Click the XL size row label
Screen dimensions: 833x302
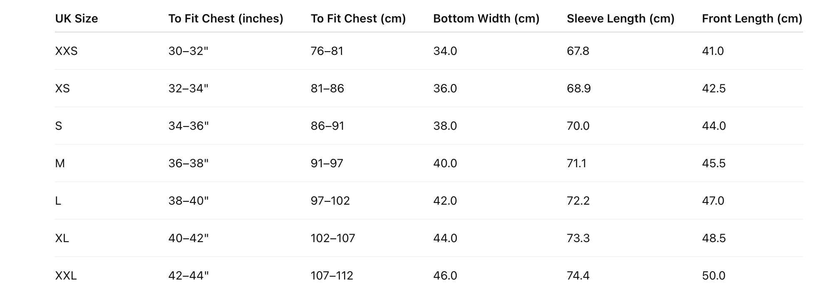62,238
